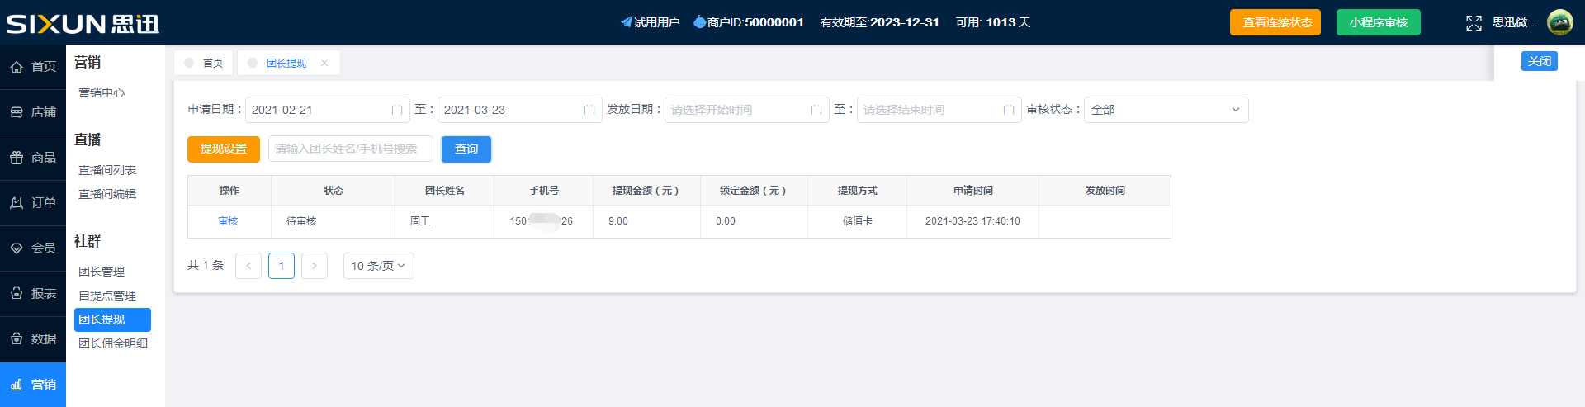
Task: Click the 请选择结束时间 date field
Action: [939, 110]
